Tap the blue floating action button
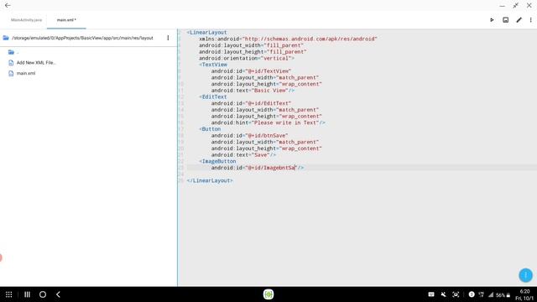The image size is (537, 302). point(525,275)
